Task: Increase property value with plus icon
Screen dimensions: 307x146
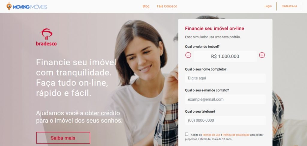Action: click(x=262, y=55)
